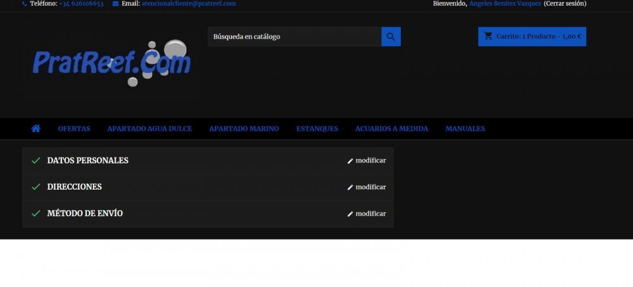Open Angeles Benitez Vazquez account link
Viewport: 633px width, 287px height.
(x=505, y=4)
